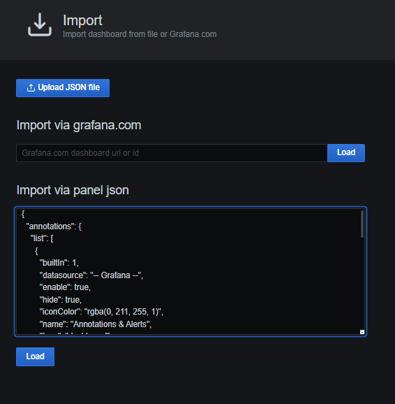Image resolution: width=395 pixels, height=404 pixels.
Task: Click the Load button below panel json
Action: 36,356
